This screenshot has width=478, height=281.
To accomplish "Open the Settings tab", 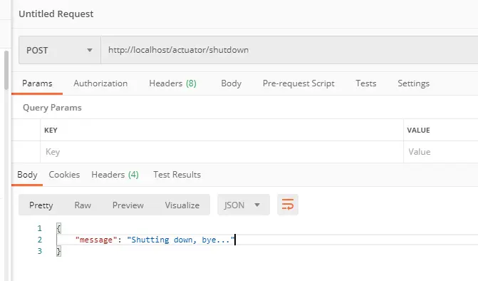I will point(413,83).
